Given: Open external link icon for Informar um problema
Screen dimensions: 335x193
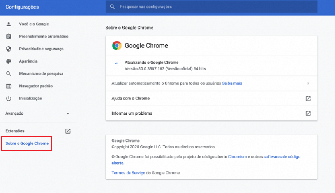Looking at the screenshot, I should pos(308,113).
